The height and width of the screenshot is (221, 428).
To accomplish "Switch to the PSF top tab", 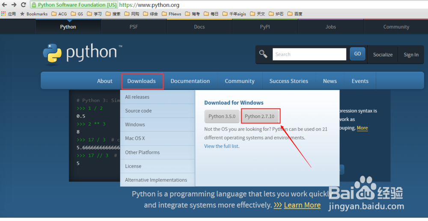I will (x=134, y=27).
